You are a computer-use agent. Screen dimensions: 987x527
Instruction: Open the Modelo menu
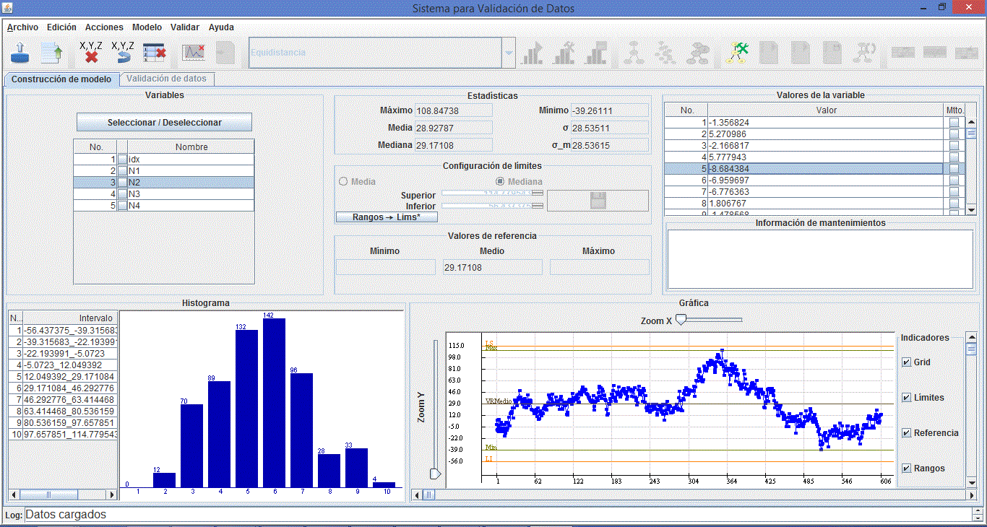pyautogui.click(x=147, y=27)
